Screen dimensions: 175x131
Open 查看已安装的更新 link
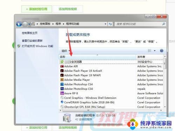point(32,41)
